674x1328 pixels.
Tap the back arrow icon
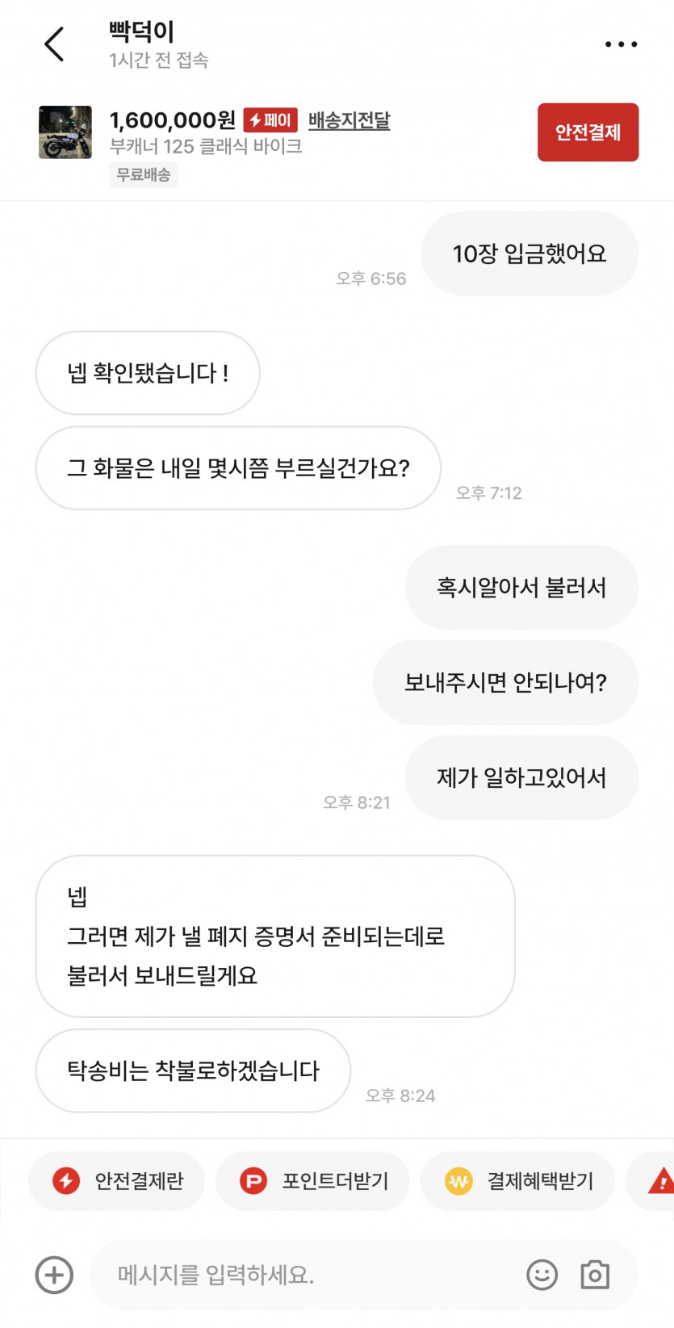[x=54, y=44]
